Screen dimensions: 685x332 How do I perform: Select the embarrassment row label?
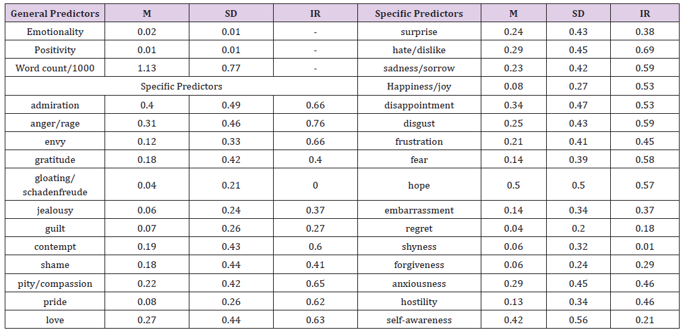point(419,210)
